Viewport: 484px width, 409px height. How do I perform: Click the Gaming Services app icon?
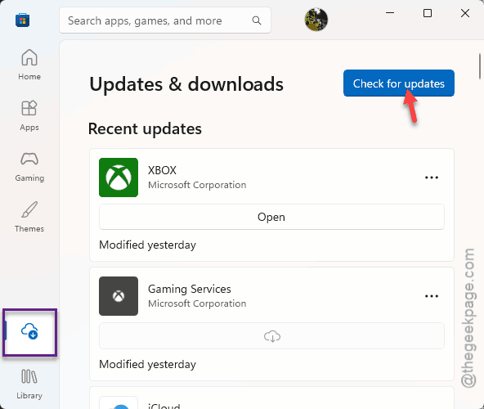(x=119, y=296)
